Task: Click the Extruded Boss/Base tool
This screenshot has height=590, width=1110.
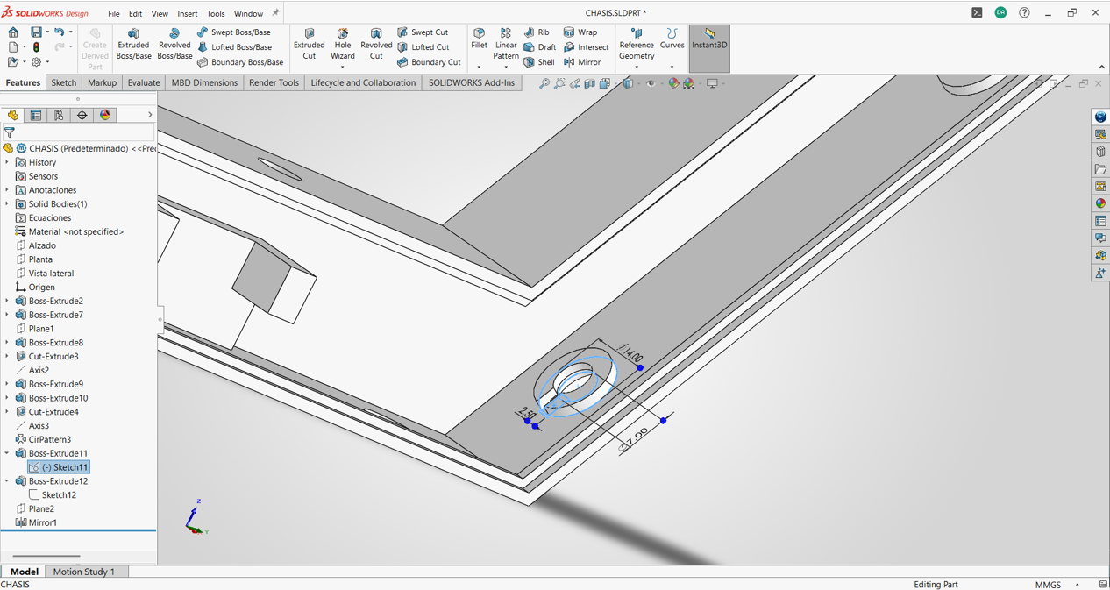Action: pos(133,44)
